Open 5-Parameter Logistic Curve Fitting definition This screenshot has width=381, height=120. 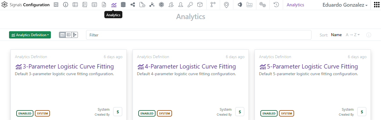[312, 67]
